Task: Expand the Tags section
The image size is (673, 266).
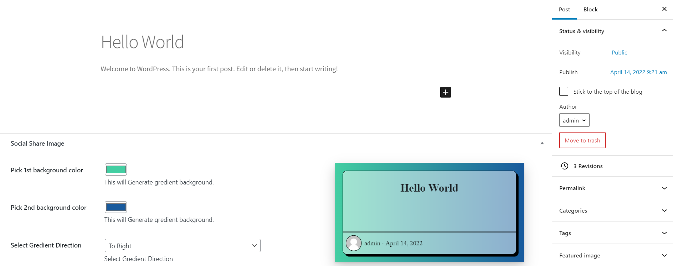Action: click(612, 233)
